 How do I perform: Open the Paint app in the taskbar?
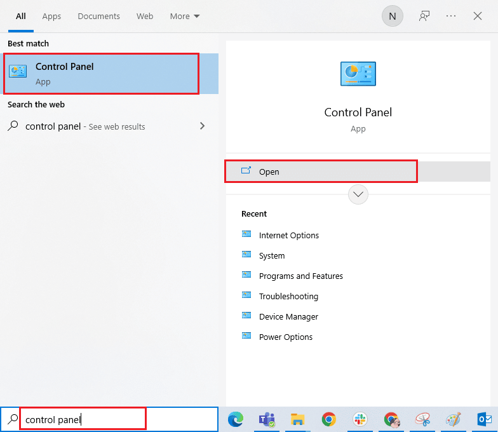point(454,419)
